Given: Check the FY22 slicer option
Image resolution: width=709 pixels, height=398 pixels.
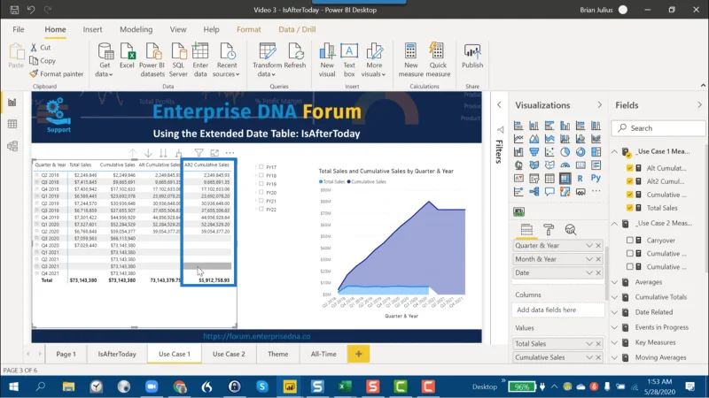Looking at the screenshot, I should point(261,209).
